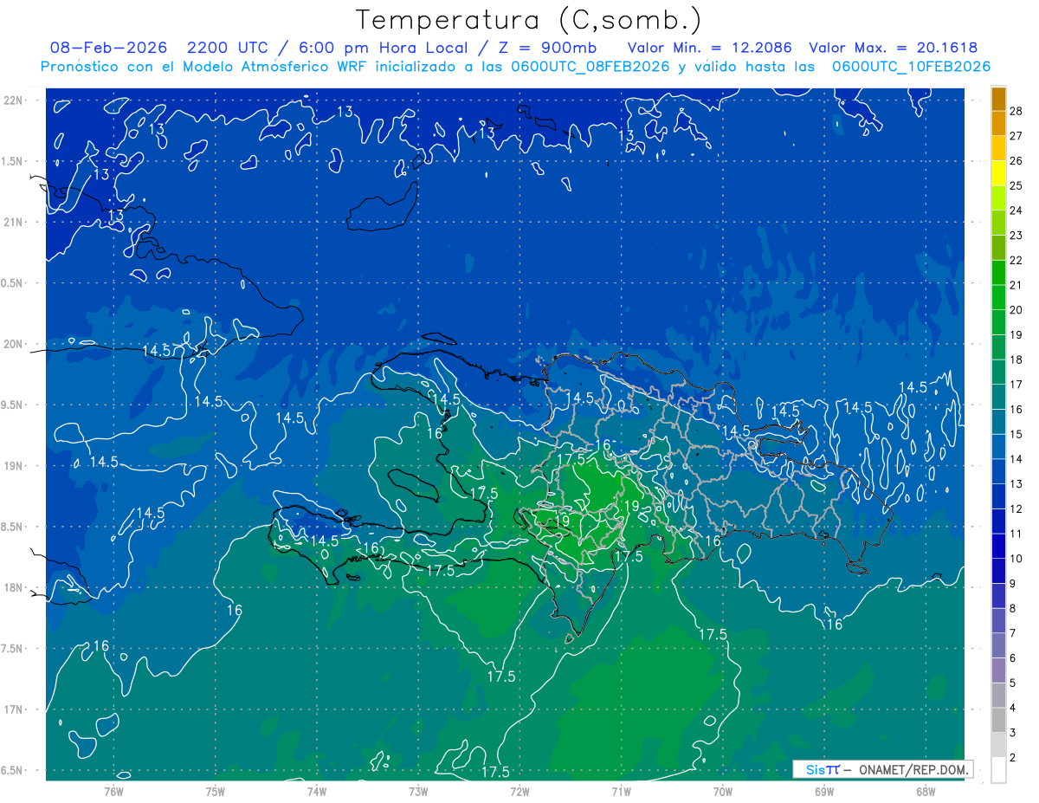Image resolution: width=1039 pixels, height=803 pixels.
Task: Click the '22N' latitude axis label
Action: 12,100
